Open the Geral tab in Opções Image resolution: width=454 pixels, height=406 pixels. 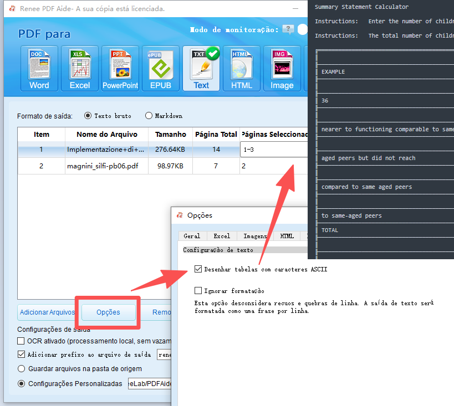[x=191, y=235]
